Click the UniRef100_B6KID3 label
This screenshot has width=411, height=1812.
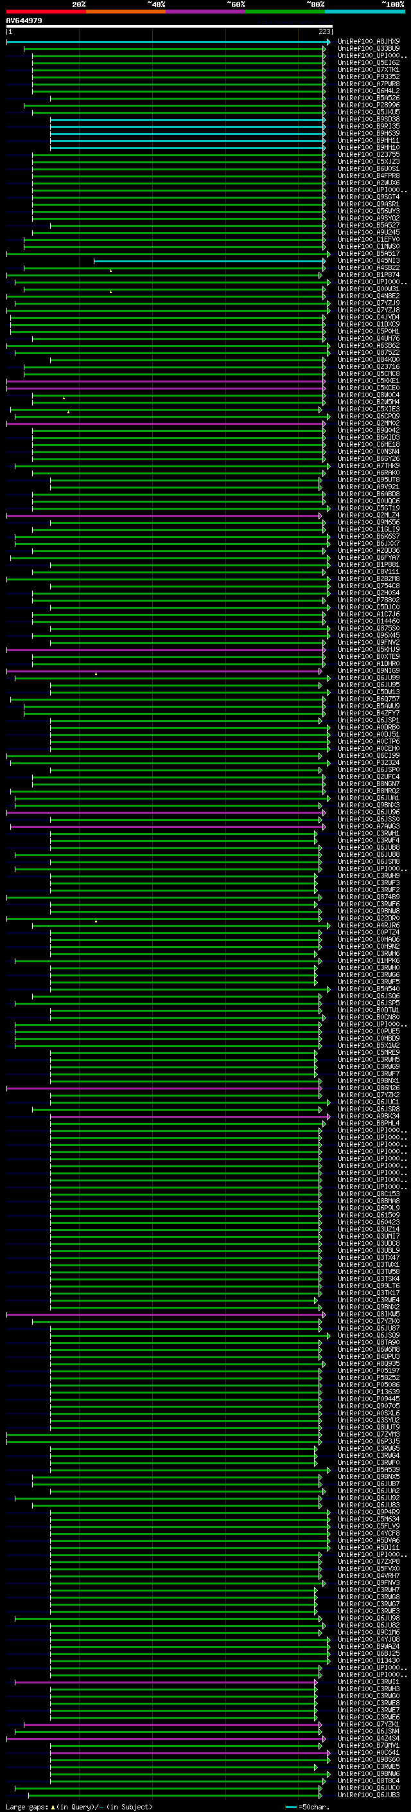[369, 438]
